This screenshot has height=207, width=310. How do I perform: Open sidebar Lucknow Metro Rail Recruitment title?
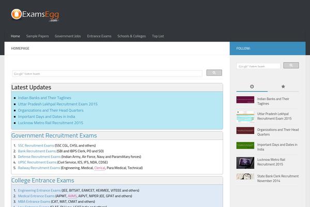click(x=271, y=162)
